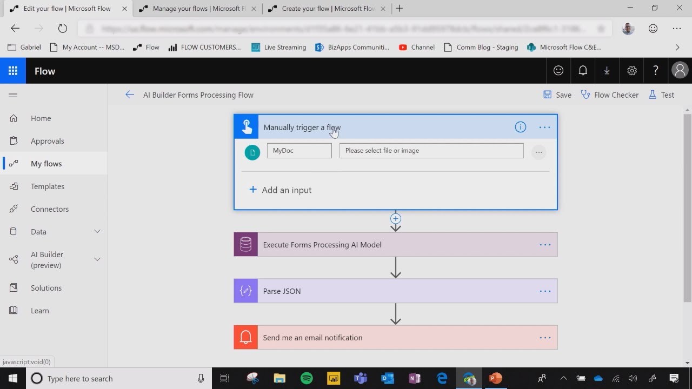Collapse the left navigation hamburger menu

coord(13,95)
